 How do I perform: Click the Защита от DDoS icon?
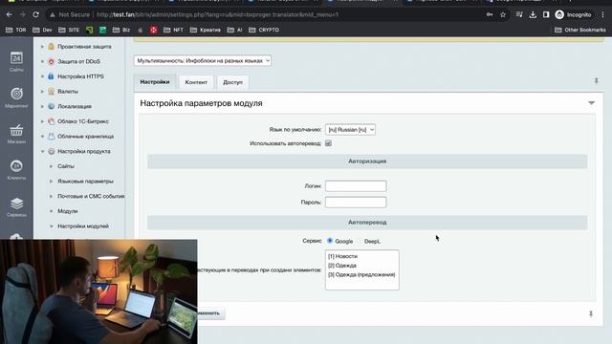51,61
